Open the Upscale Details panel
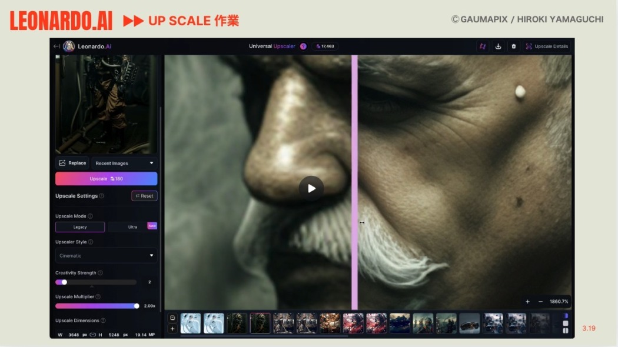 pyautogui.click(x=547, y=46)
